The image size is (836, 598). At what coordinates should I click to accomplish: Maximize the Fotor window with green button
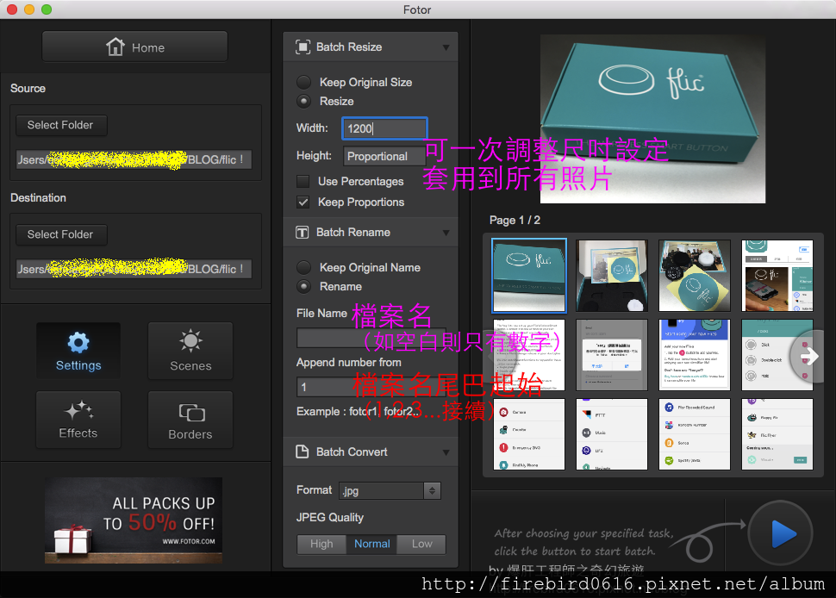click(47, 9)
